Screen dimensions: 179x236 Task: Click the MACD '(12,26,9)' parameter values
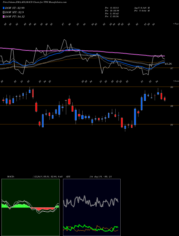pos(48,177)
